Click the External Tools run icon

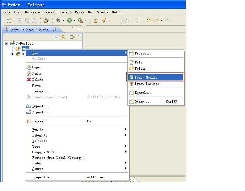pos(81,20)
